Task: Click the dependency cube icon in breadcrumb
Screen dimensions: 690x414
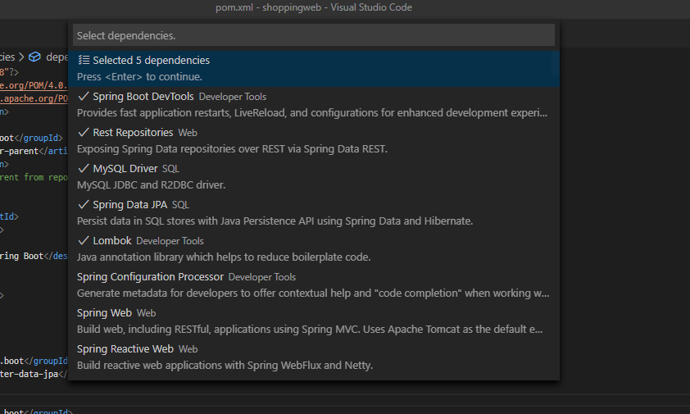Action: 34,57
